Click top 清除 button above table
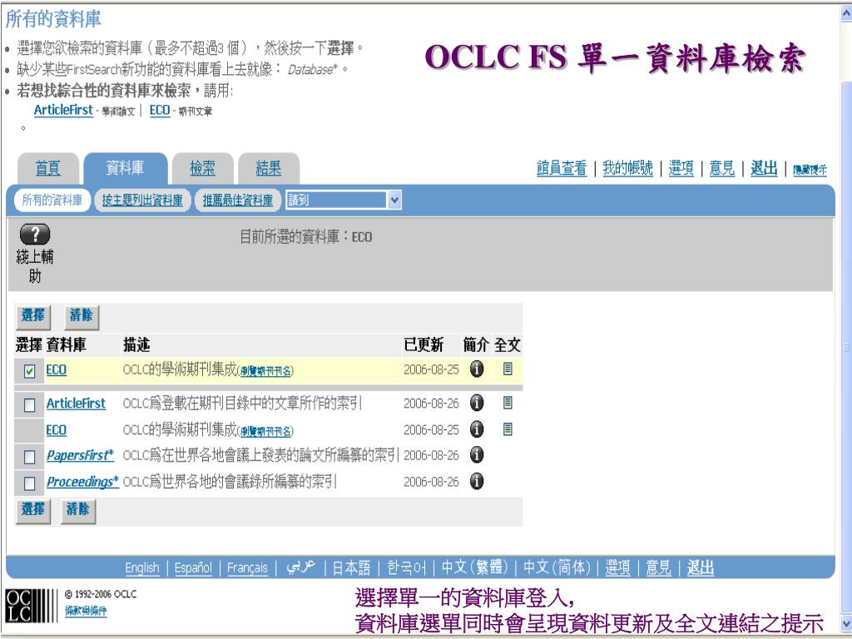Viewport: 852px width, 639px height. tap(81, 315)
